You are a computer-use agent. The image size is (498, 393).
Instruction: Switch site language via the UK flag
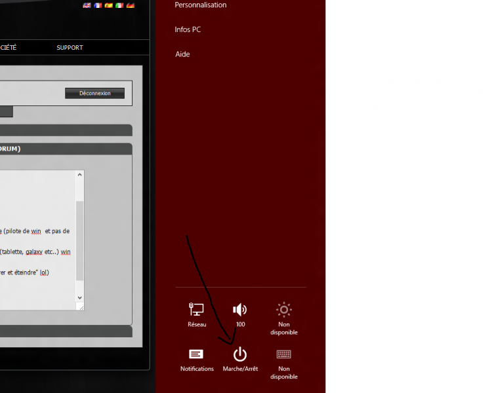tap(87, 5)
